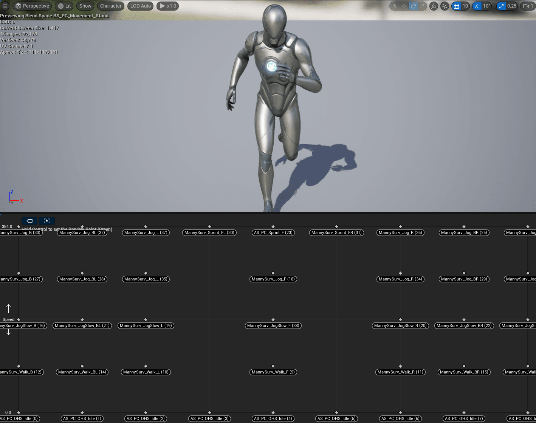
Task: Select sample MannySurv_JogSlow_R (20)
Action: tap(400, 325)
